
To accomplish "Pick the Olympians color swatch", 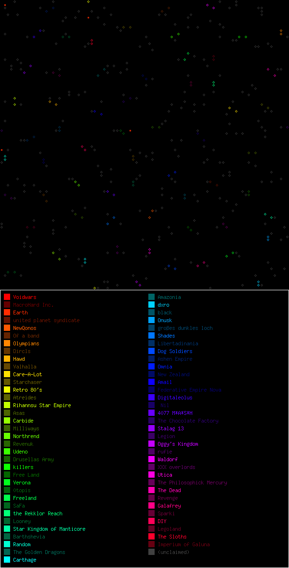I will pyautogui.click(x=7, y=343).
